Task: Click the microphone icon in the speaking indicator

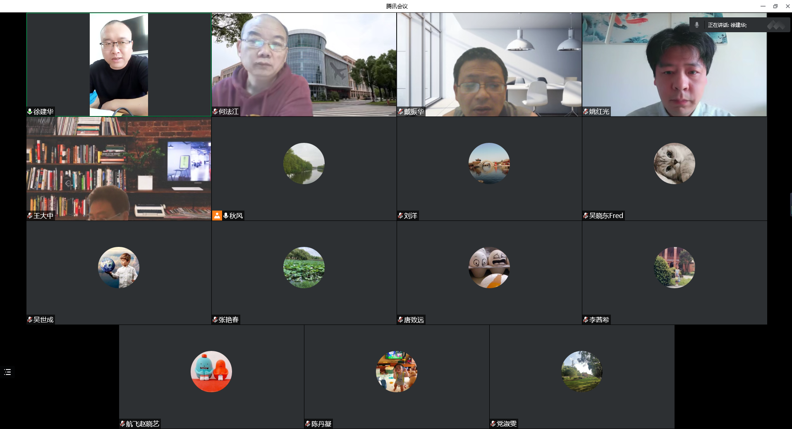Action: pos(697,25)
